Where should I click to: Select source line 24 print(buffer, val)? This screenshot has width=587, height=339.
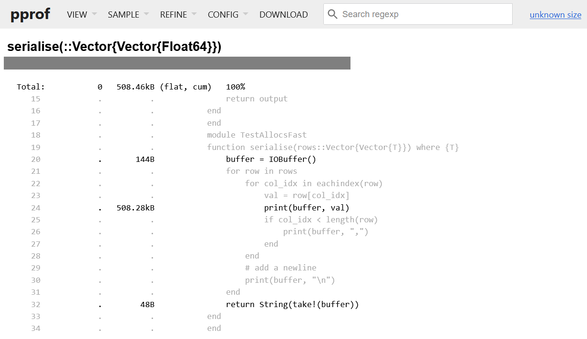tap(307, 208)
